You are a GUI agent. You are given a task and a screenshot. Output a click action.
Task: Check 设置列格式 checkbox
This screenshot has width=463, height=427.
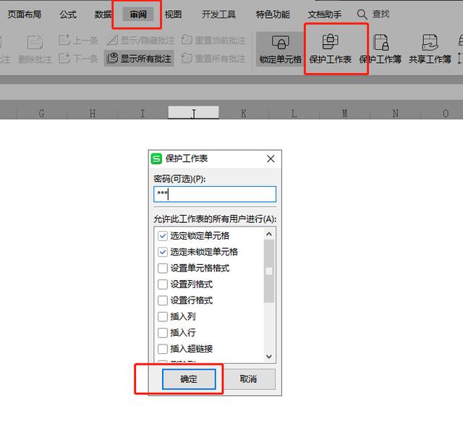pos(163,284)
